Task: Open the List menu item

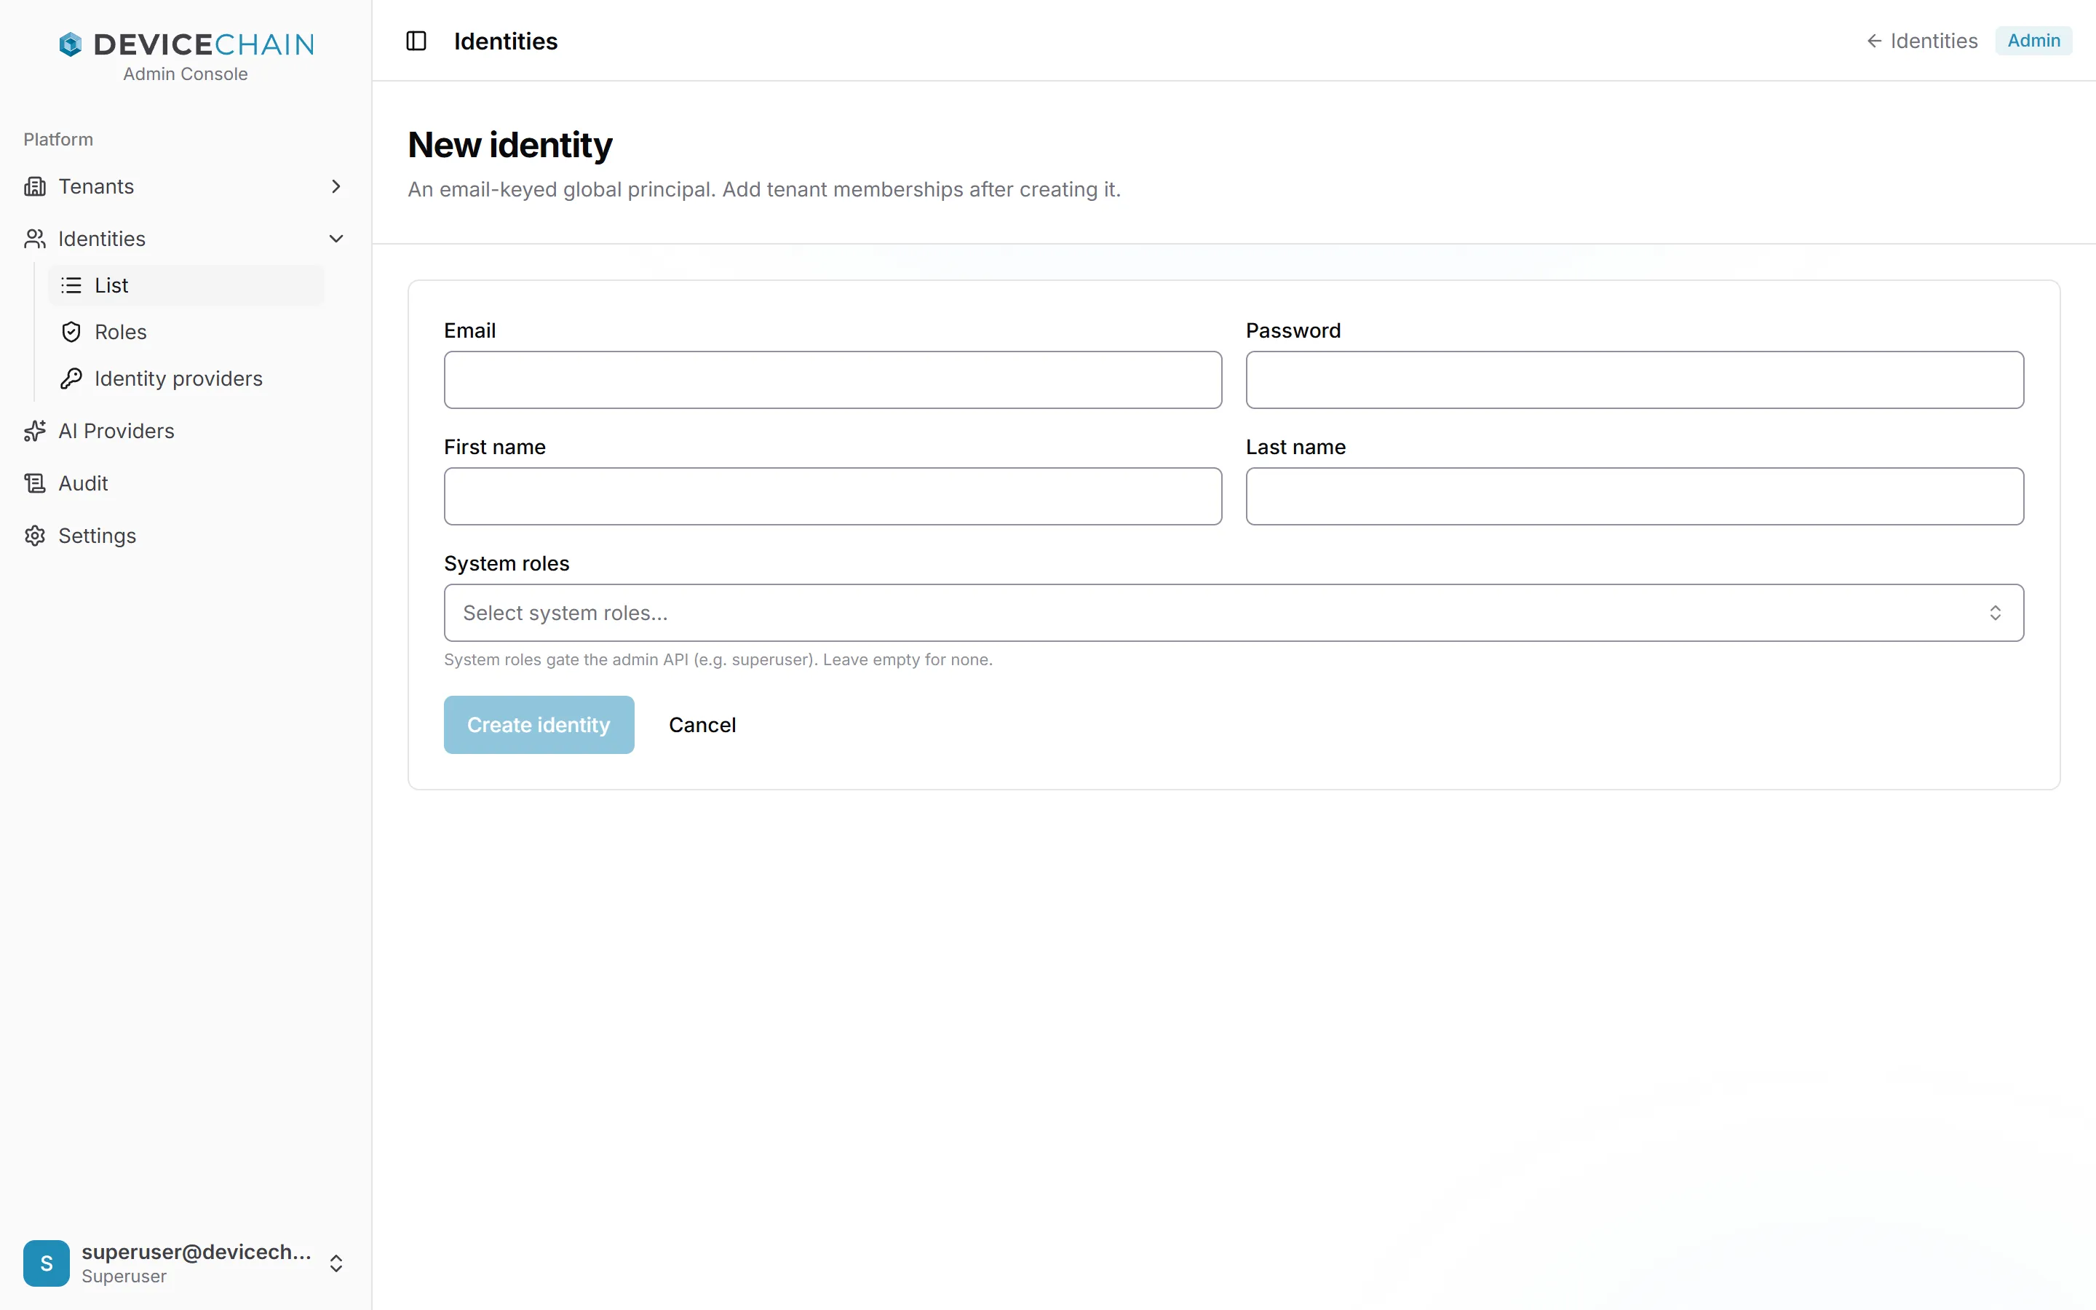Action: (x=186, y=285)
